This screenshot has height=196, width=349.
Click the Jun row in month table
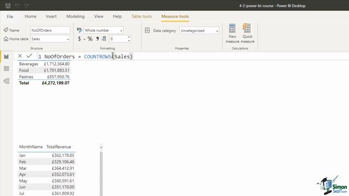pos(47,187)
